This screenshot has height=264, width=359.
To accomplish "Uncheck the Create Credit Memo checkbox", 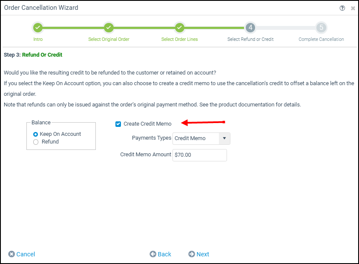I will [118, 124].
